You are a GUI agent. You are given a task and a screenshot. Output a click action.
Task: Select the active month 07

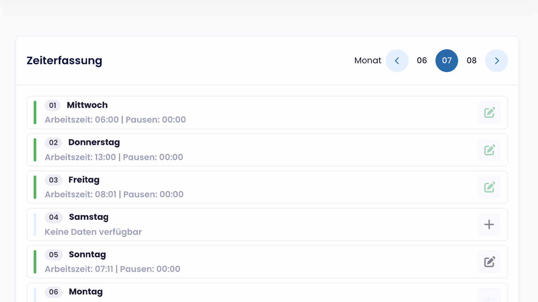click(x=447, y=61)
